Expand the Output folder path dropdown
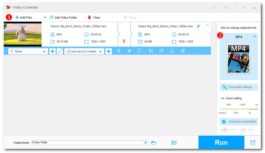This screenshot has height=153, width=265. click(x=145, y=143)
